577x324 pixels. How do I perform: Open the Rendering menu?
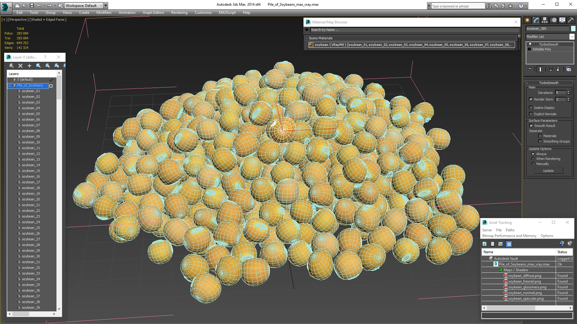pos(179,13)
